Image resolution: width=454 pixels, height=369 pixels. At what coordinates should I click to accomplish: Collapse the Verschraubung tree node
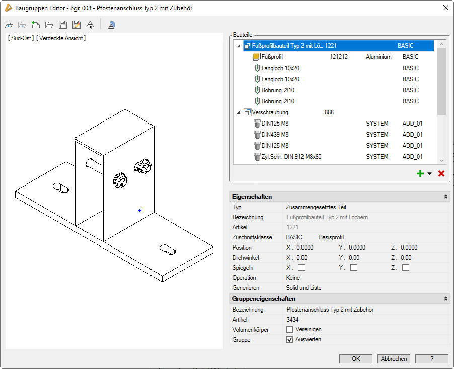click(238, 112)
